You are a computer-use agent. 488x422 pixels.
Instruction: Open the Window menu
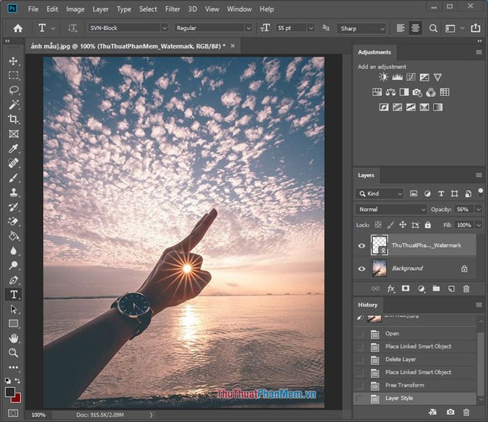(x=239, y=9)
